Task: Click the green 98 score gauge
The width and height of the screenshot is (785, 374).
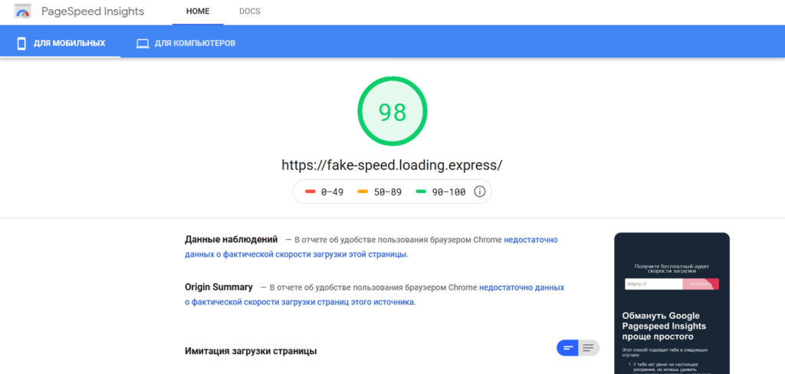Action: click(x=392, y=112)
